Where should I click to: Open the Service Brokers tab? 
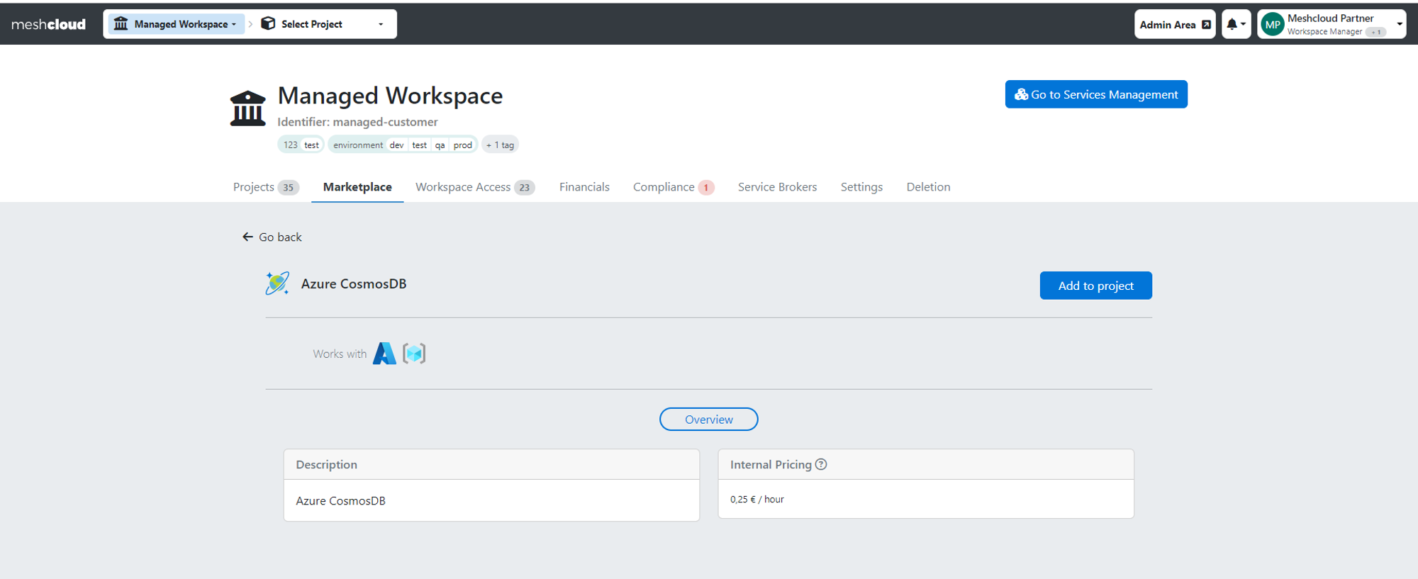pos(777,187)
